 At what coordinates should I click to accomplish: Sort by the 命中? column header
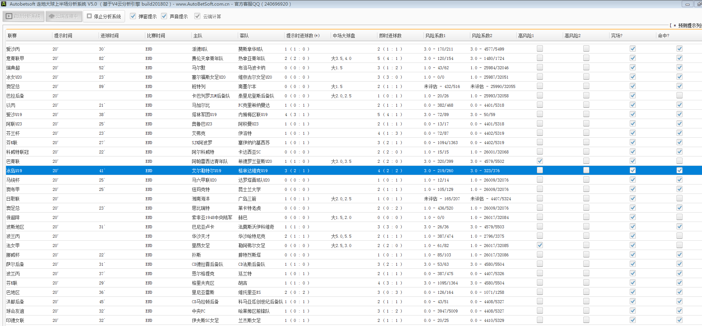(x=663, y=36)
